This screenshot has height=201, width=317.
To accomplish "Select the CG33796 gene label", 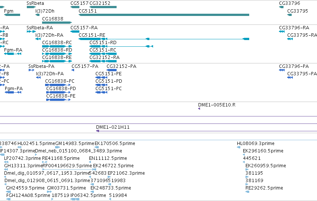I will coord(289,3).
